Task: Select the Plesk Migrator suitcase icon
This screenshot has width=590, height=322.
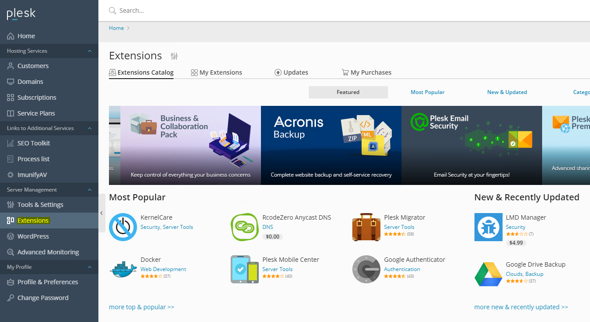Action: (x=366, y=227)
